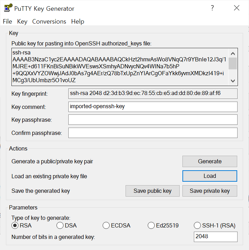Click the 'Key fingerprint:' label
Screen dimensions: 249x250
pos(29,94)
